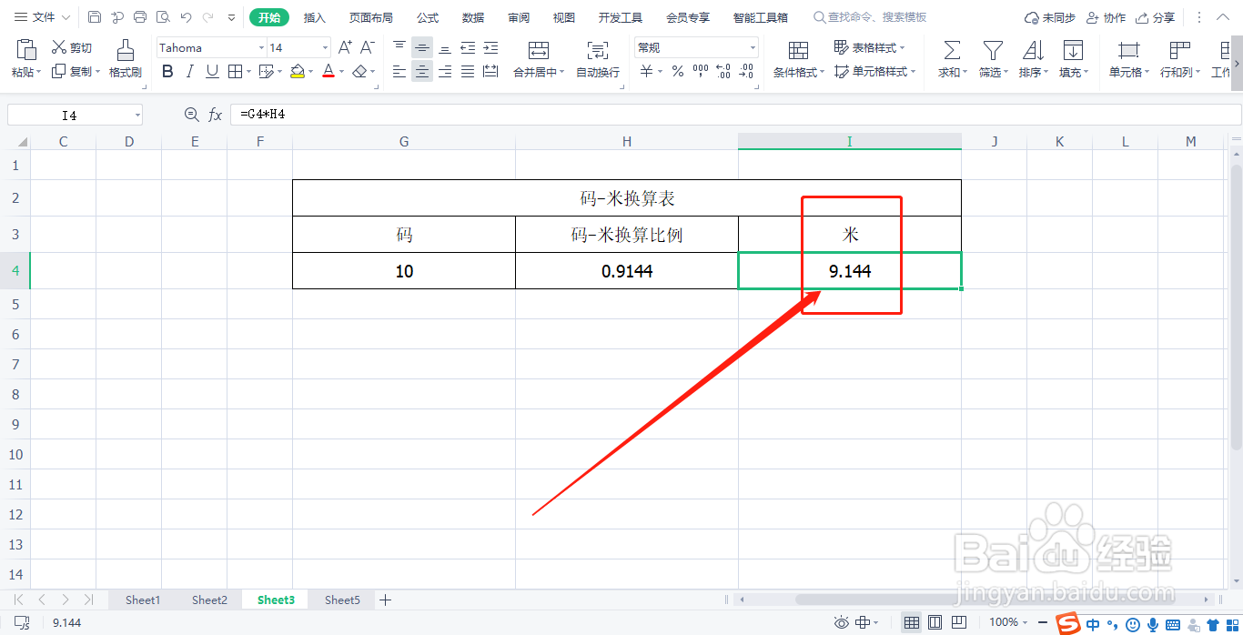Screen dimensions: 1243x635
Task: Open the font size 14 dropdown
Action: coord(324,46)
